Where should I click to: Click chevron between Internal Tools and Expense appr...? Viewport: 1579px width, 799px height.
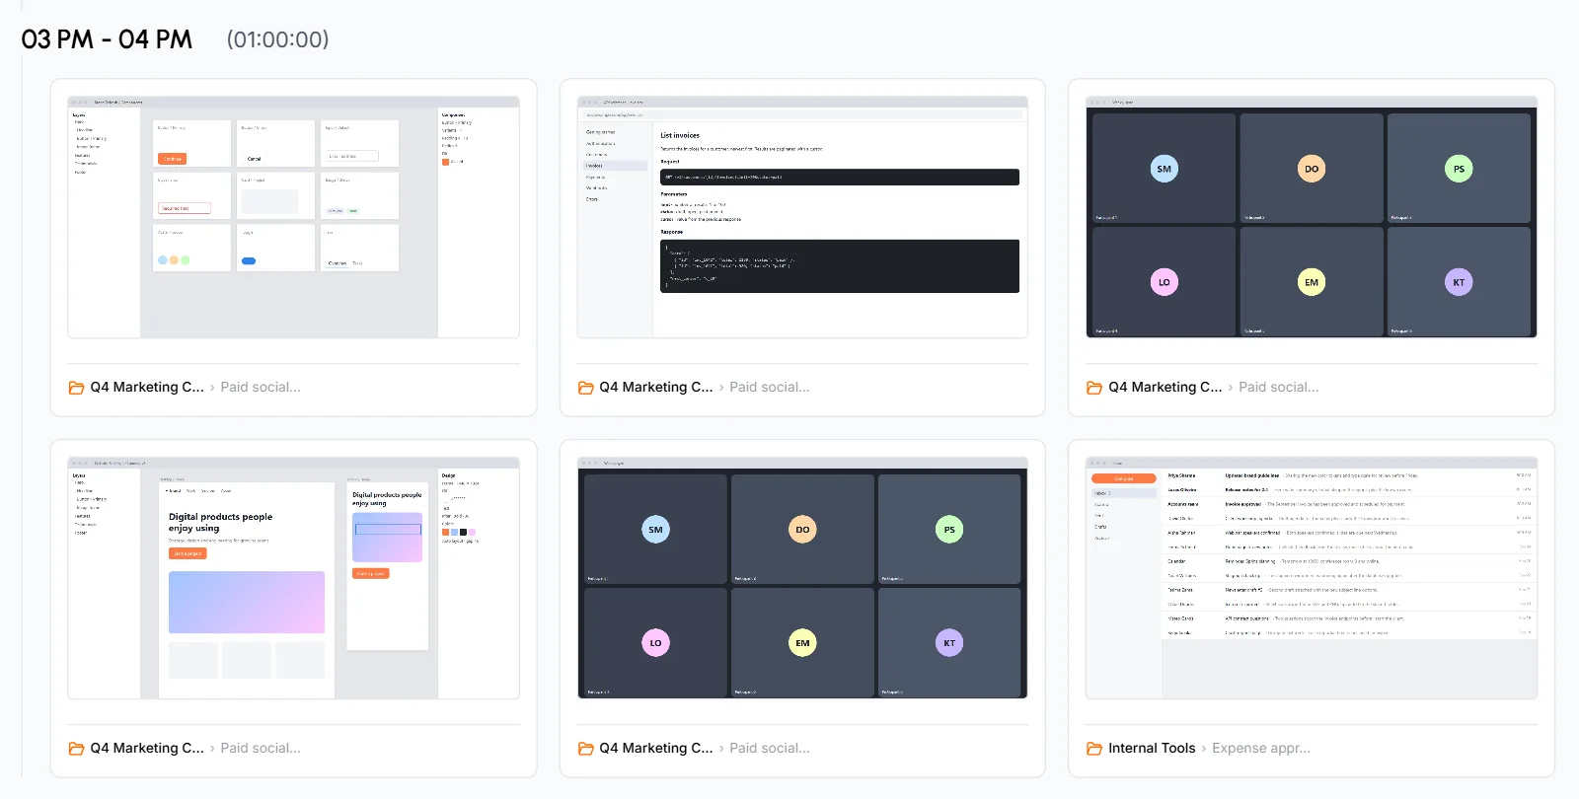click(x=1204, y=749)
